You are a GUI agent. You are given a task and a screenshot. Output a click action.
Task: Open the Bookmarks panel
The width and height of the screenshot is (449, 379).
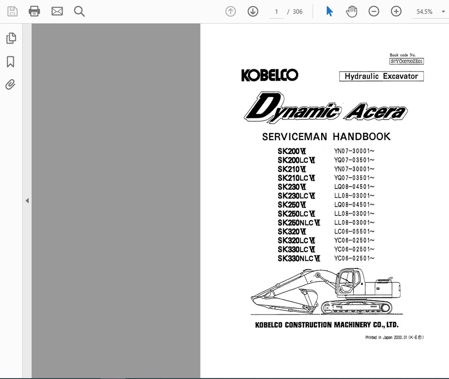(x=10, y=62)
